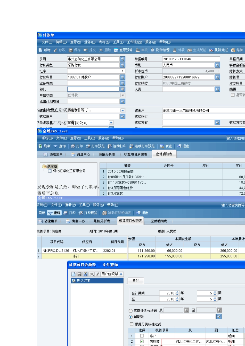This screenshot has width=245, height=346.
Task: Open lookup icon beside 辅助账 field
Action: [x=219, y=316]
